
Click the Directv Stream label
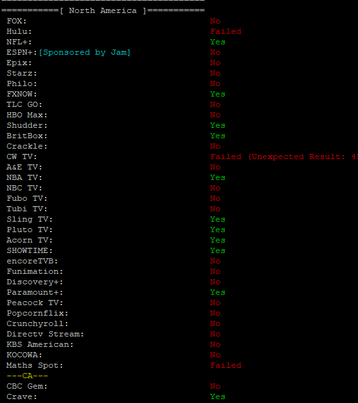(45, 334)
